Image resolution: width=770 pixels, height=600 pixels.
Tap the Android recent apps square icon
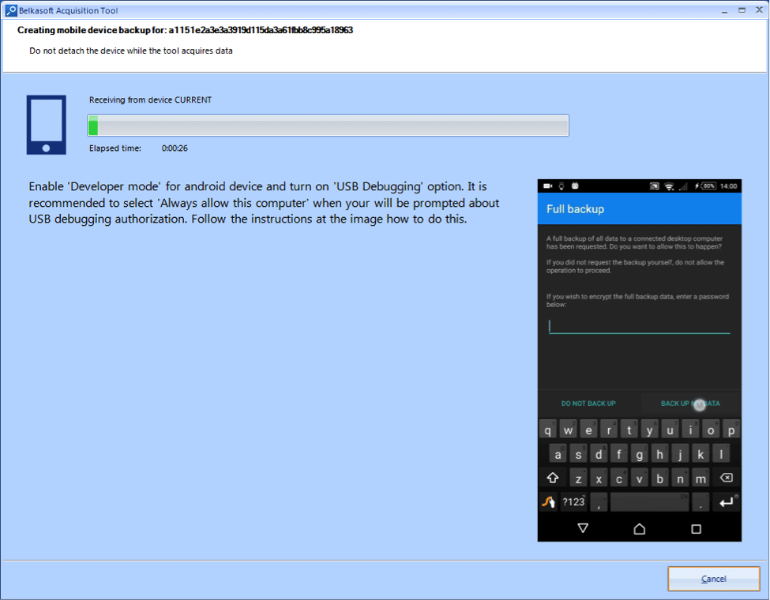[x=696, y=529]
